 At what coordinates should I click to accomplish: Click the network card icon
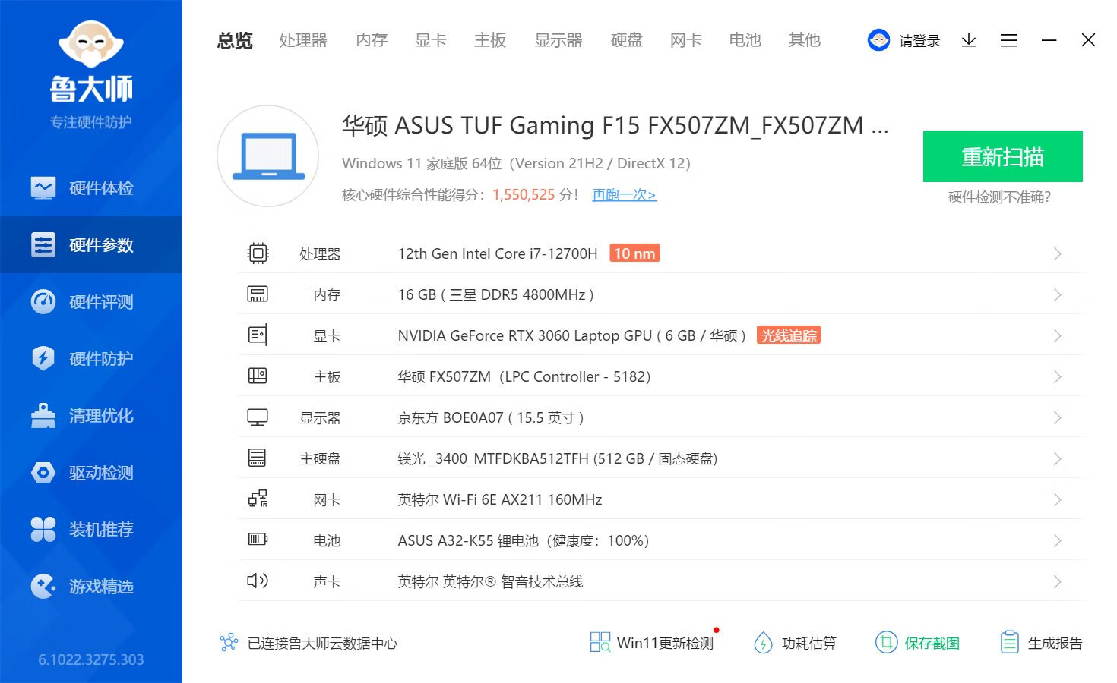click(x=258, y=499)
